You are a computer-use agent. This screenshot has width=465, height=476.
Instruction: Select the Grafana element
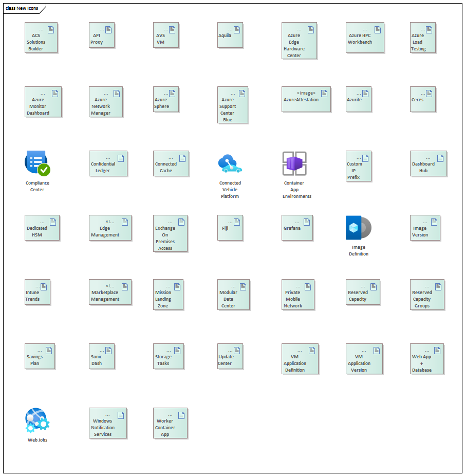click(x=297, y=228)
